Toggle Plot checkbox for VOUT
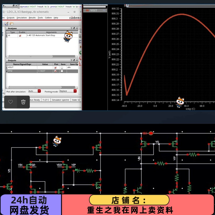 (55, 67)
